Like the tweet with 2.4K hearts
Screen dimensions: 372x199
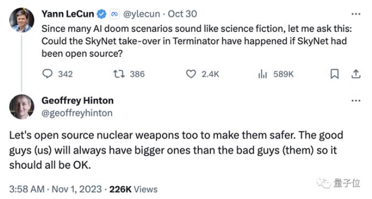coord(191,74)
